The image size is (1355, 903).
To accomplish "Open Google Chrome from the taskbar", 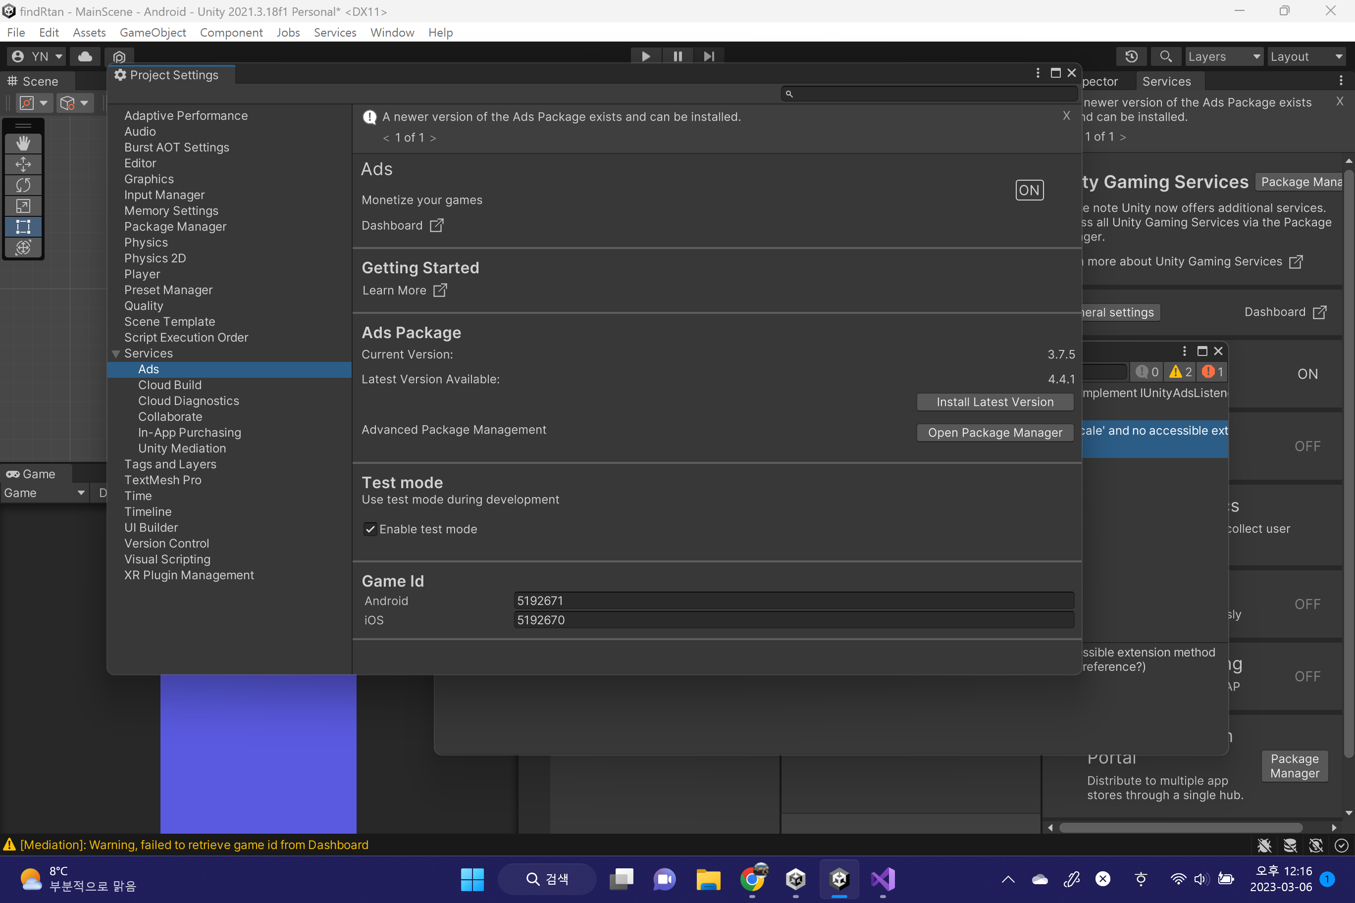I will [x=752, y=879].
